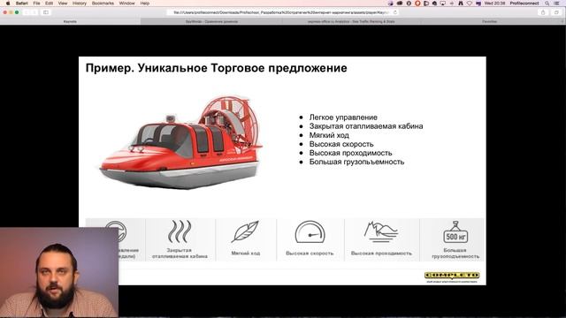Go forward with Safari's forward arrow

click(34, 12)
